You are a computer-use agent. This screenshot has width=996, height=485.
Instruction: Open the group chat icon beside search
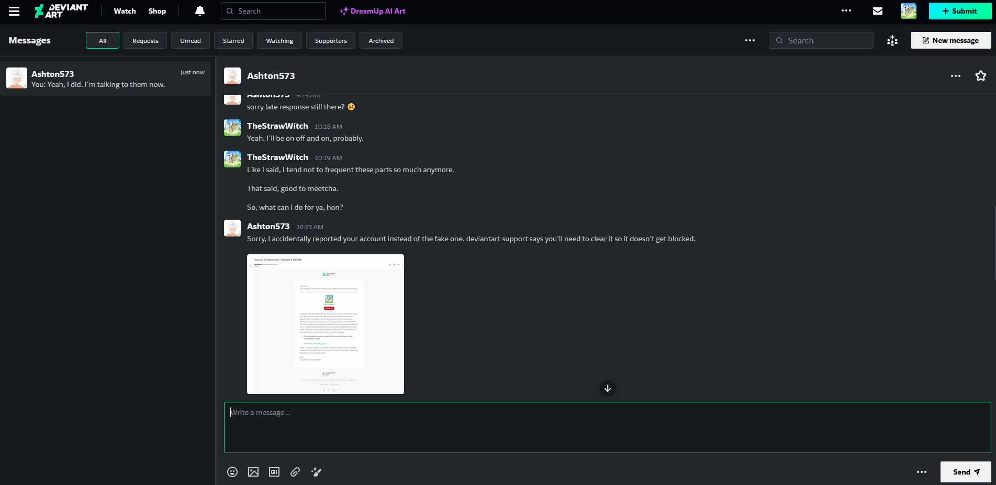point(892,40)
